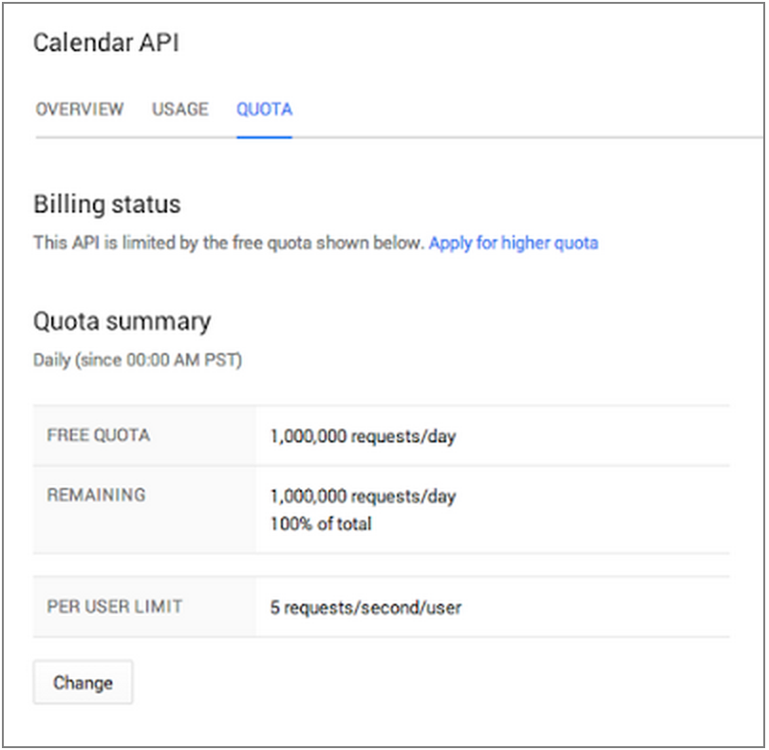The width and height of the screenshot is (769, 750).
Task: Click the Apply for higher quota link
Action: click(514, 243)
